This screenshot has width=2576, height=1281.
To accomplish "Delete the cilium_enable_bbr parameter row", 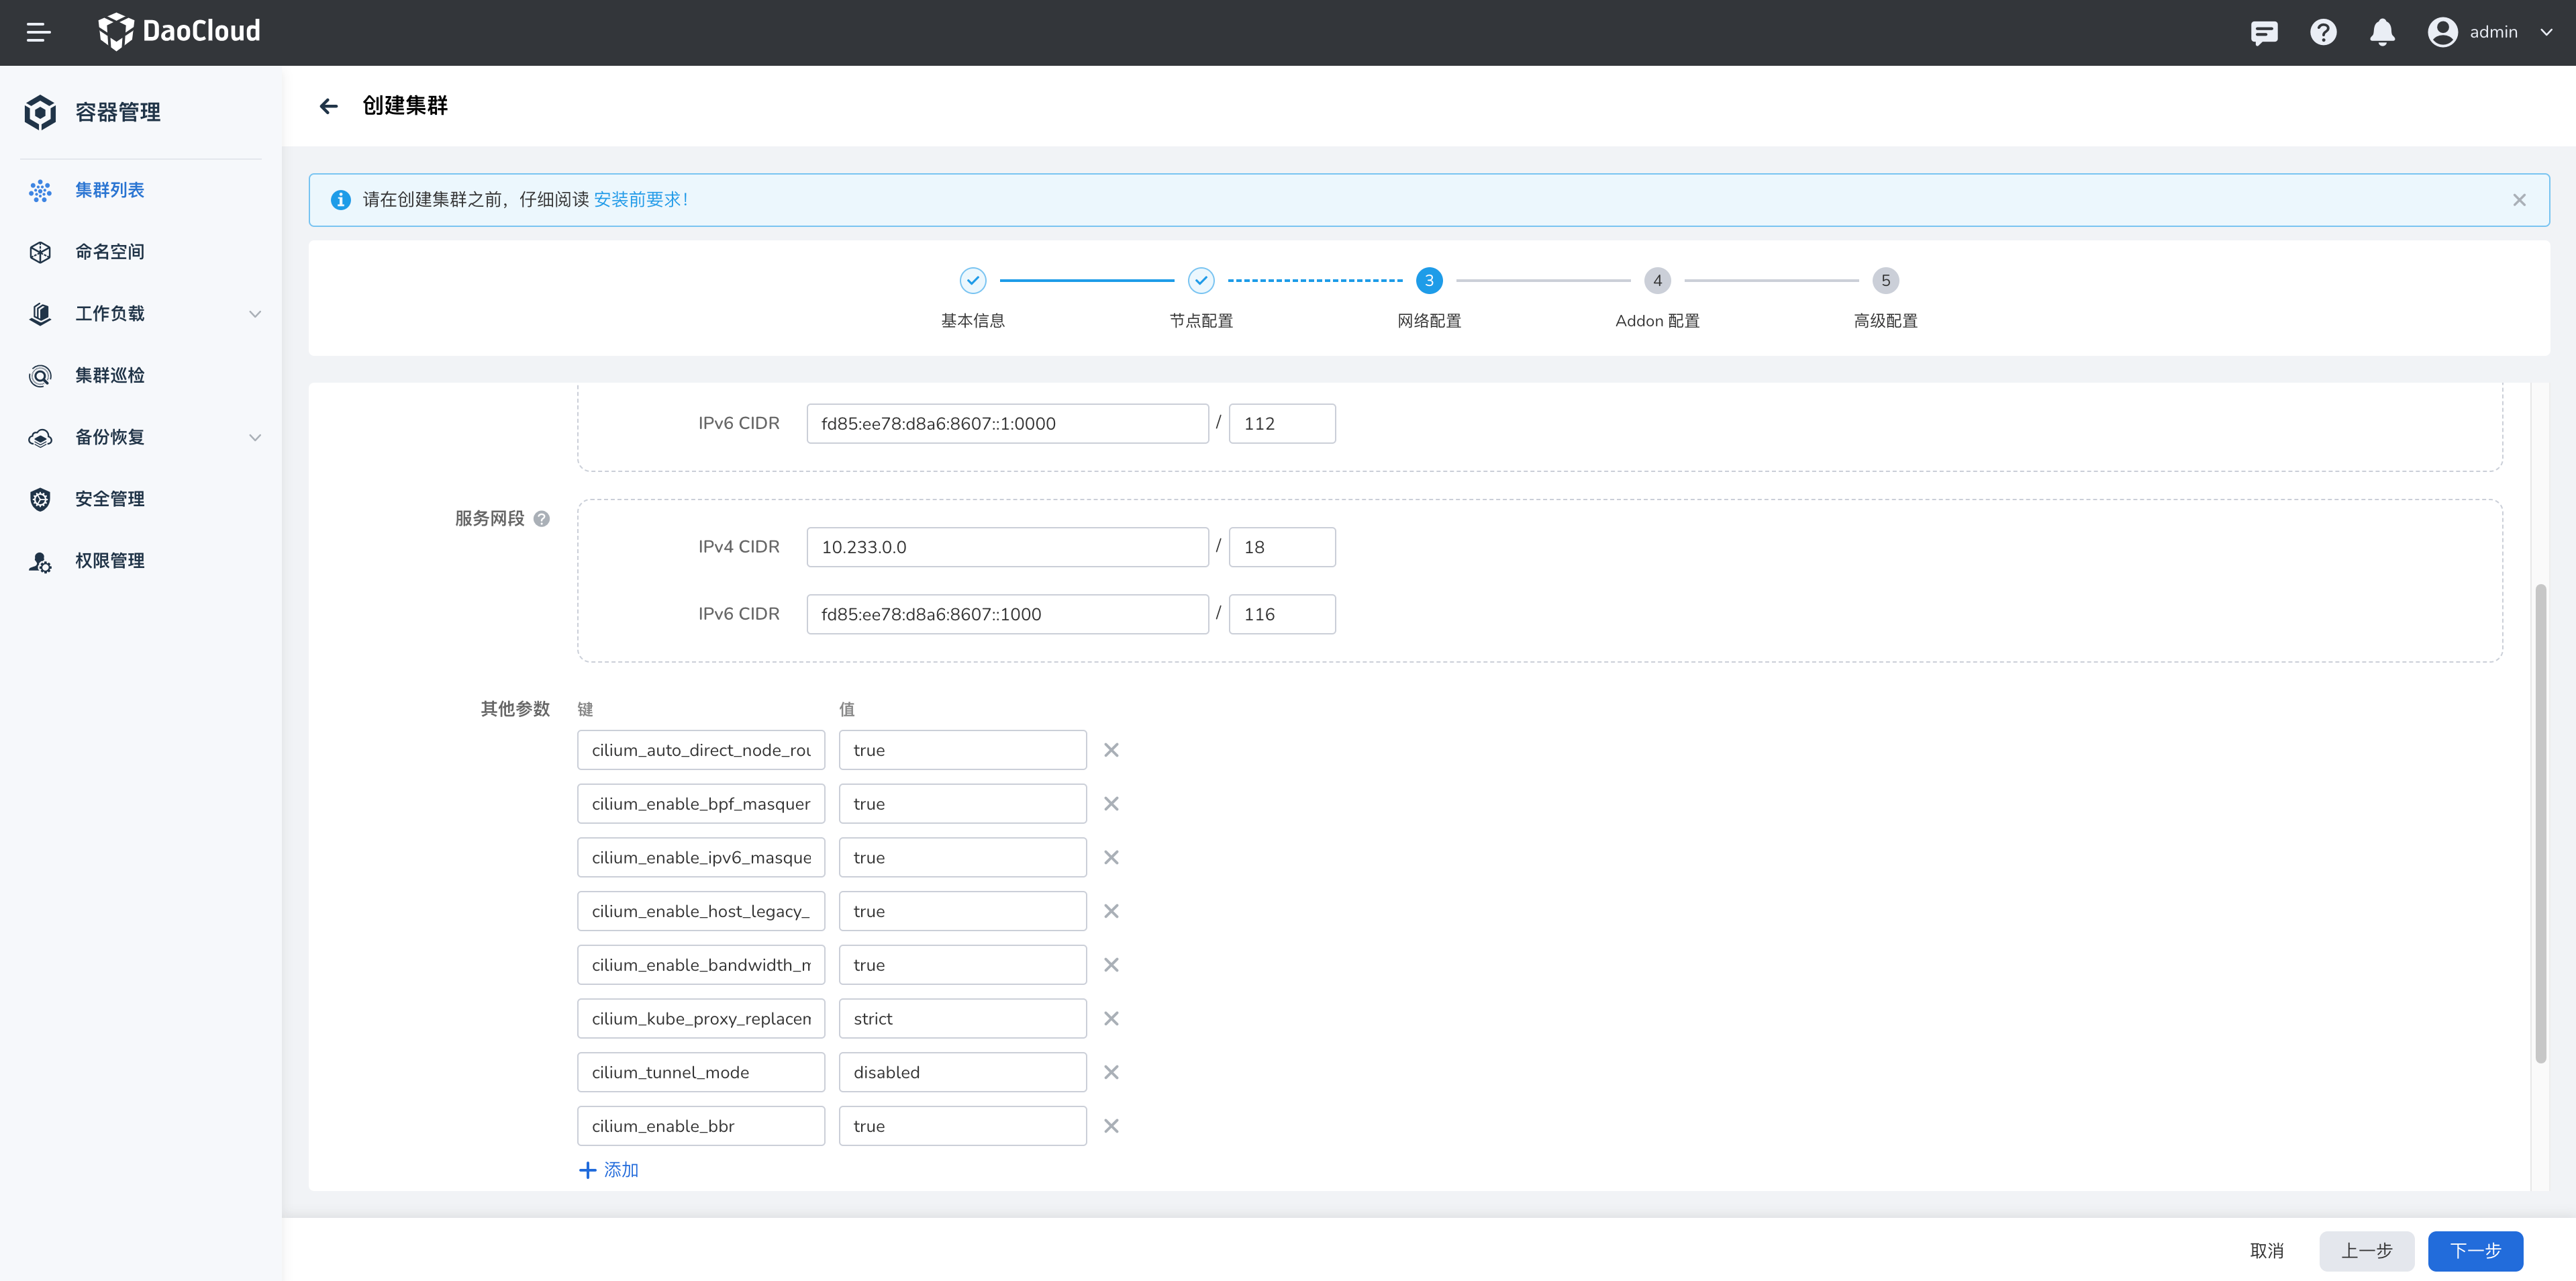I will (x=1111, y=1126).
